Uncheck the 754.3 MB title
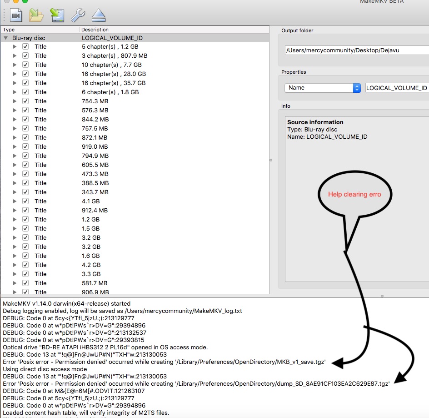Screen dimensions: 429x418 (25, 101)
